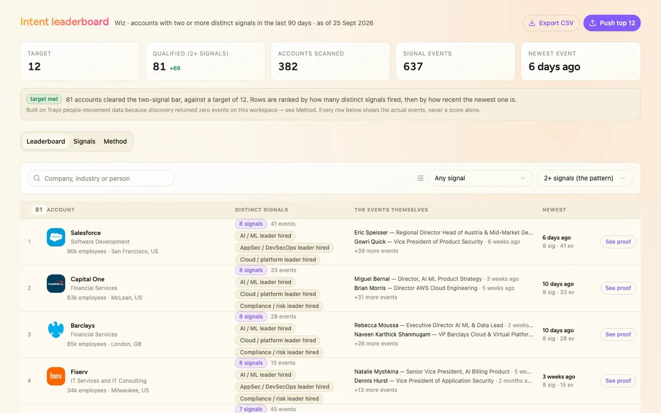
Task: Click the 8 signals badge for Barclays
Action: [251, 317]
